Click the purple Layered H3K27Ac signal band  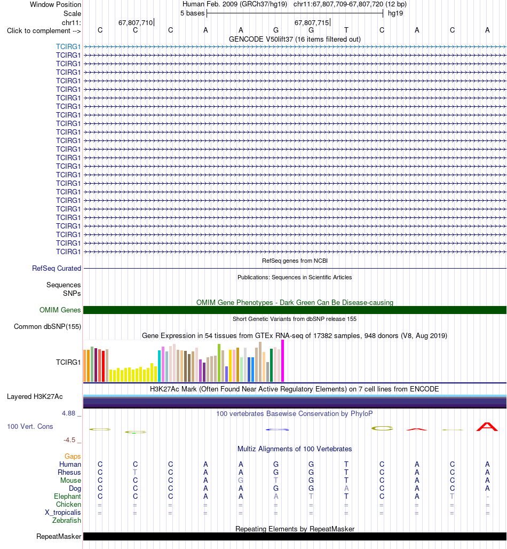(x=295, y=402)
